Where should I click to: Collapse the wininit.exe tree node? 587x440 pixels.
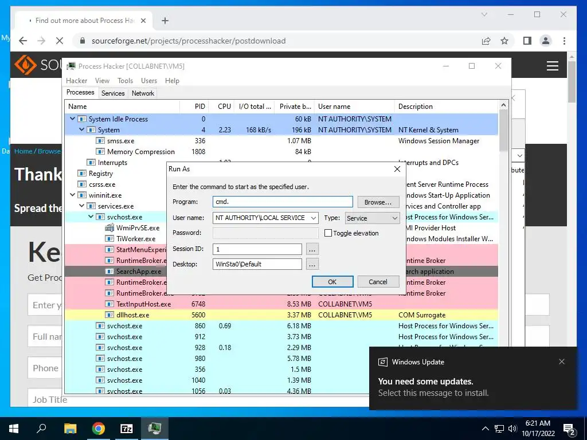click(x=72, y=195)
